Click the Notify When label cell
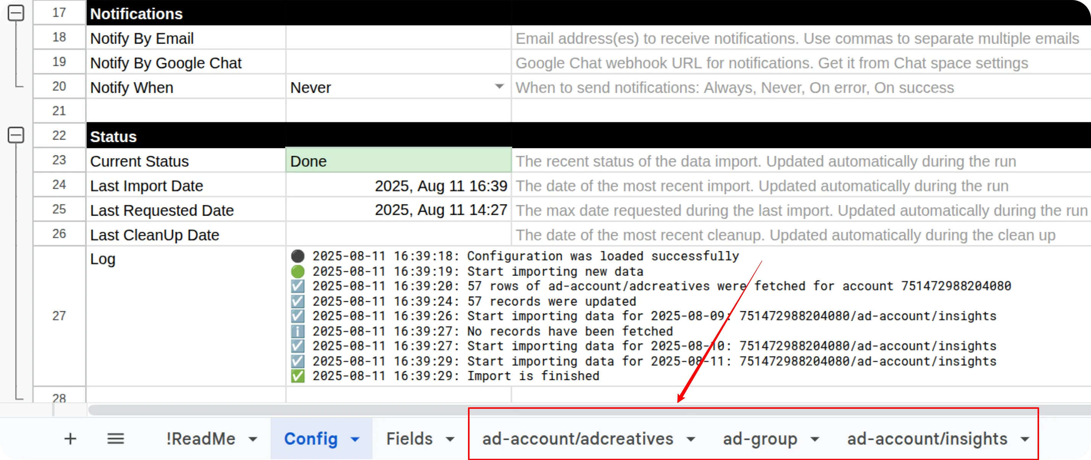Image resolution: width=1091 pixels, height=460 pixels. point(186,87)
